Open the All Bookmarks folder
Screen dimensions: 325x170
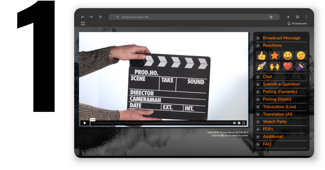[x=297, y=24]
